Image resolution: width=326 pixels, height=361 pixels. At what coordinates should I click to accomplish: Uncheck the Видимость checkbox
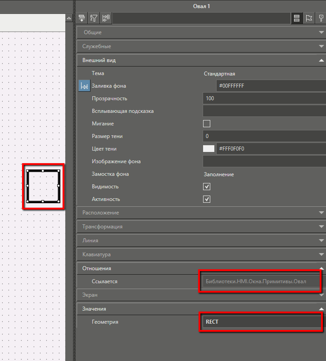(x=207, y=187)
